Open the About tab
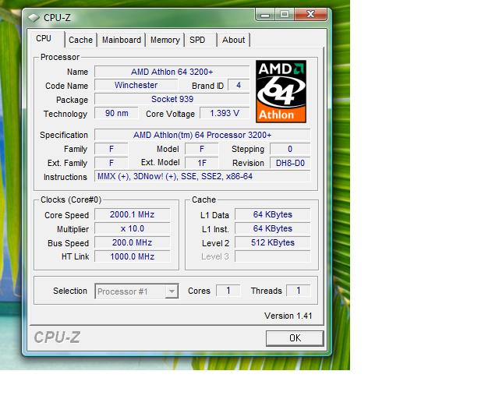This screenshot has width=499, height=399. 234,40
